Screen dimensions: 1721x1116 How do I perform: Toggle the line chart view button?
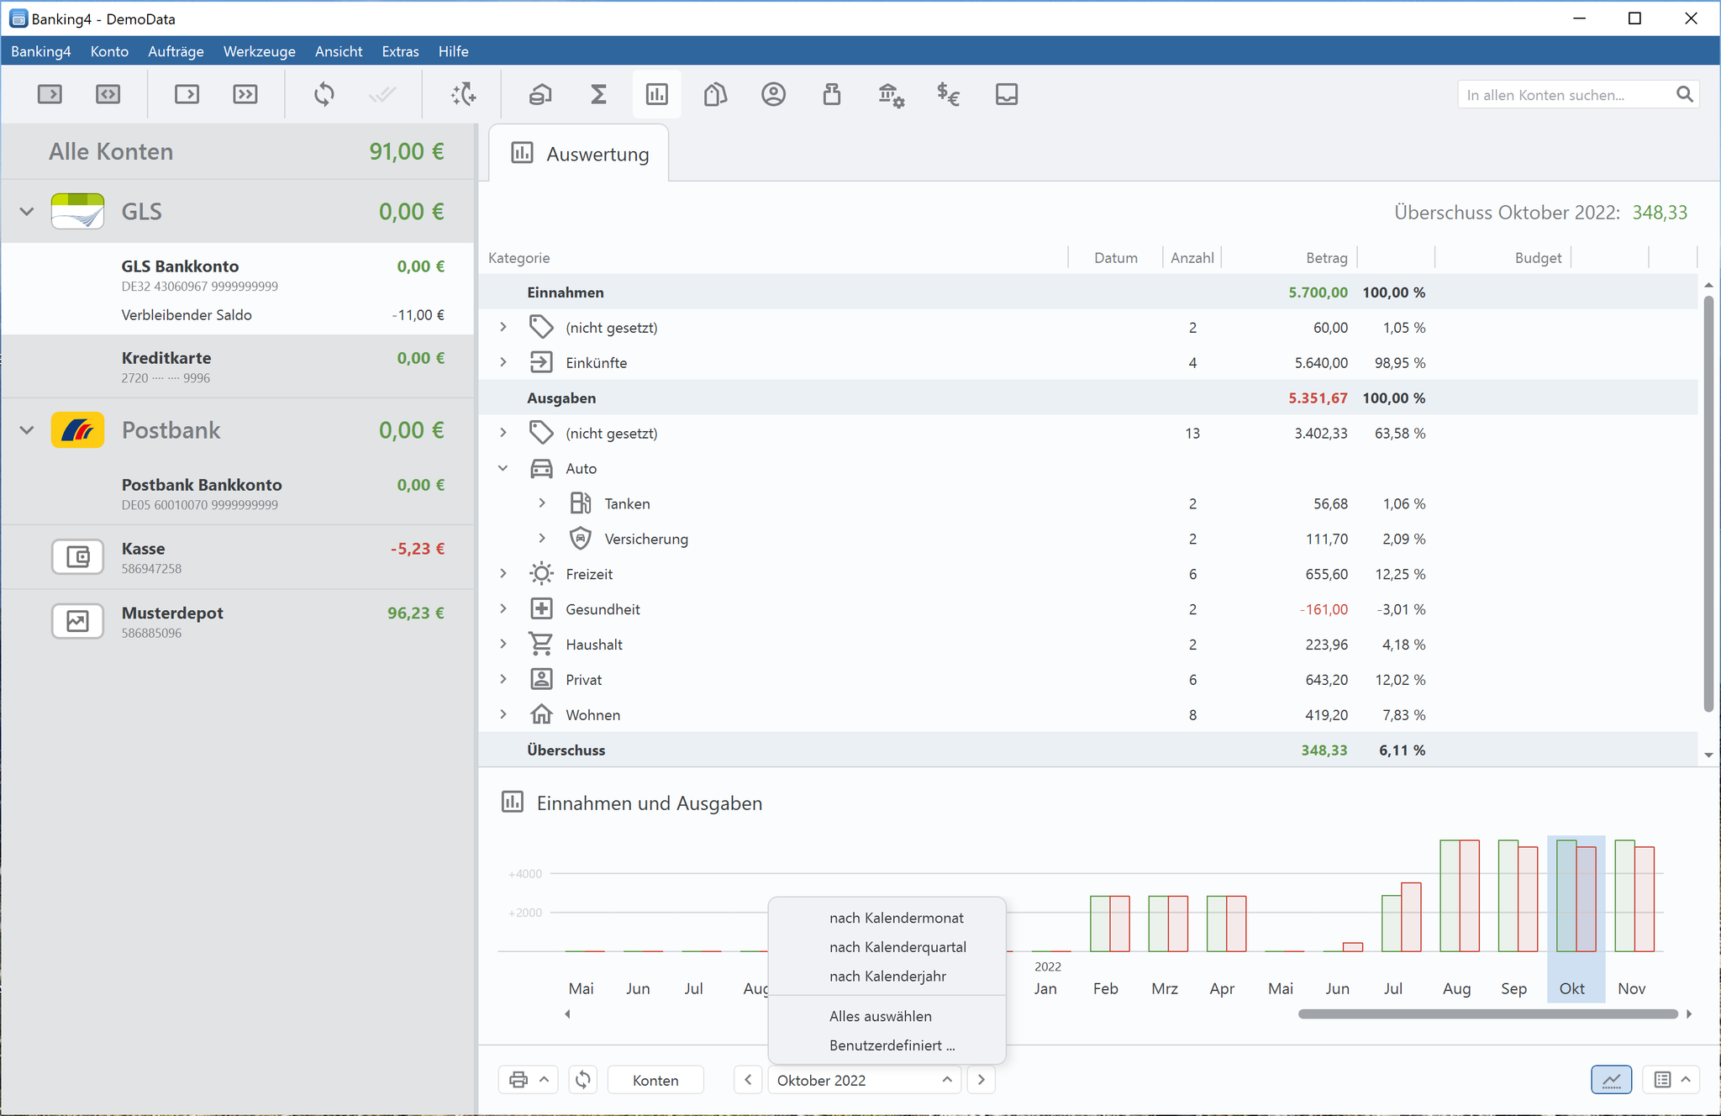tap(1612, 1080)
